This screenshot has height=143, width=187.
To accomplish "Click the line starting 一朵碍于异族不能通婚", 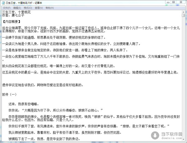I will pos(54,37).
